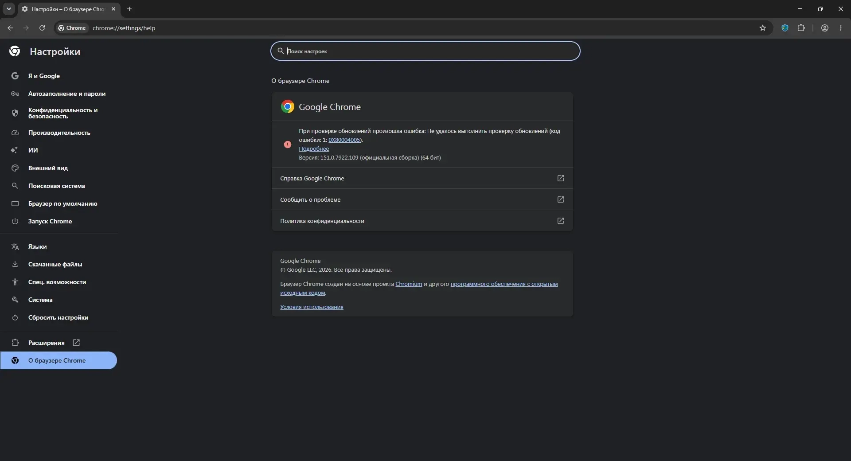
Task: Click the puzzle icon for Расширения
Action: (15, 343)
